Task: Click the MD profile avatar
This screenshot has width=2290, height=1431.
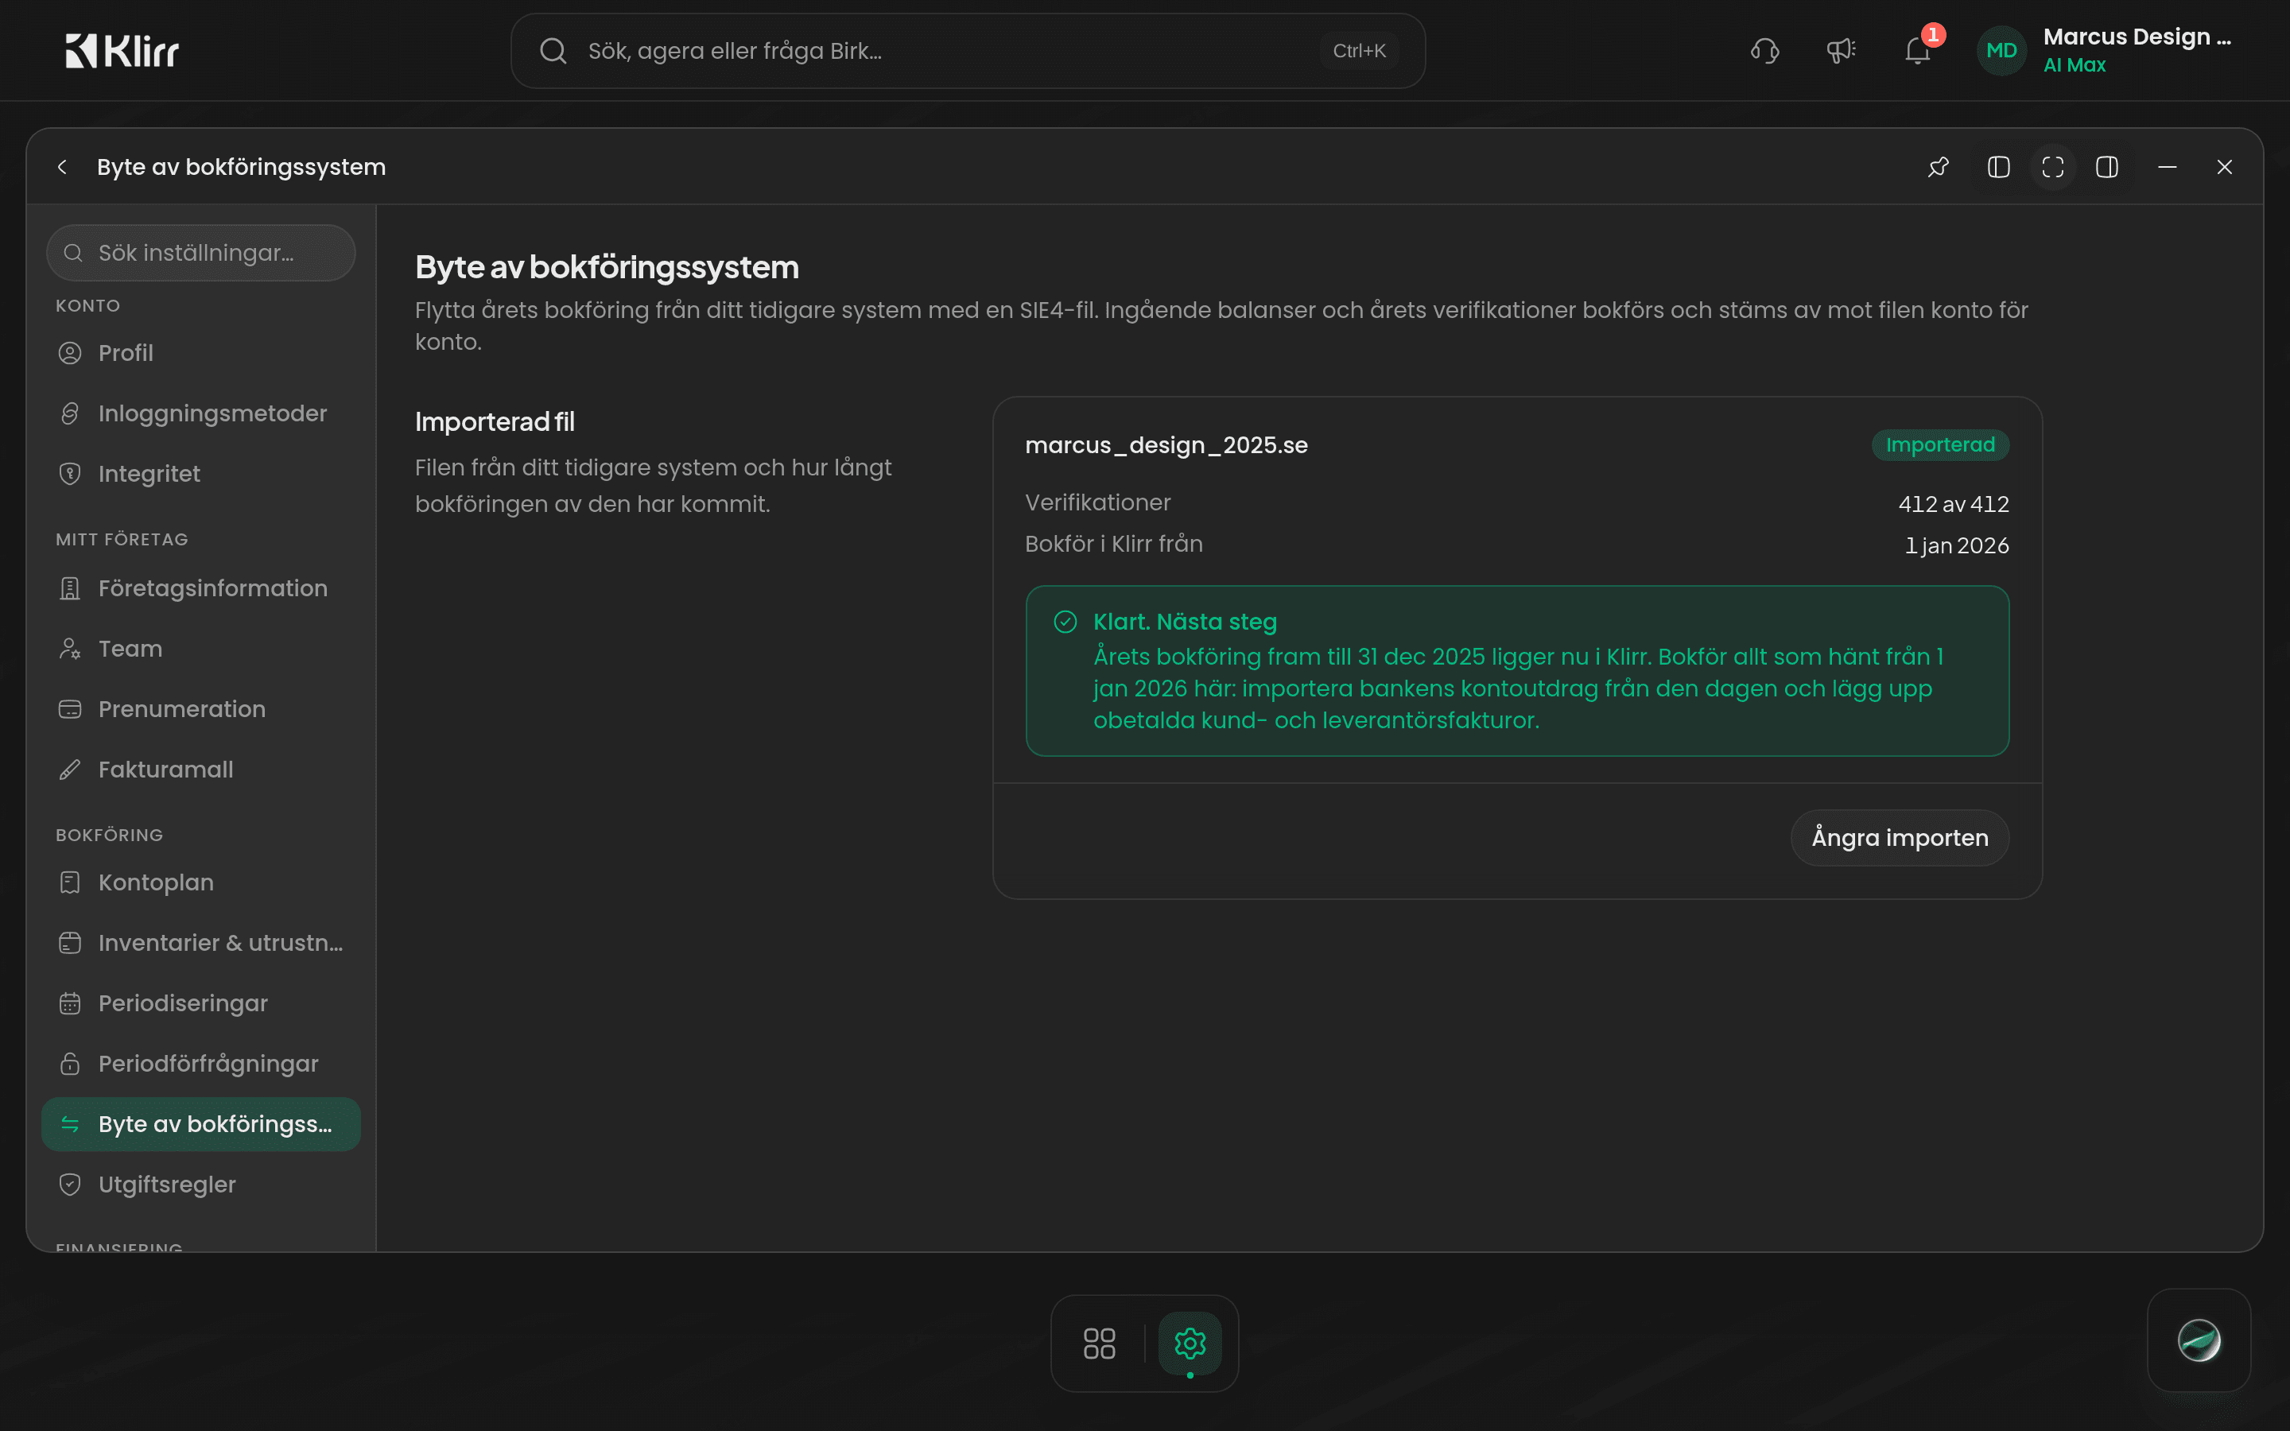Action: click(x=2001, y=51)
